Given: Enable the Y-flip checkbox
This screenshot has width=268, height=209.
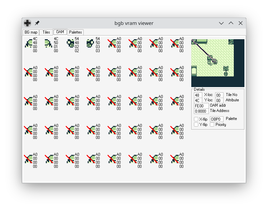Looking at the screenshot, I should pos(196,125).
